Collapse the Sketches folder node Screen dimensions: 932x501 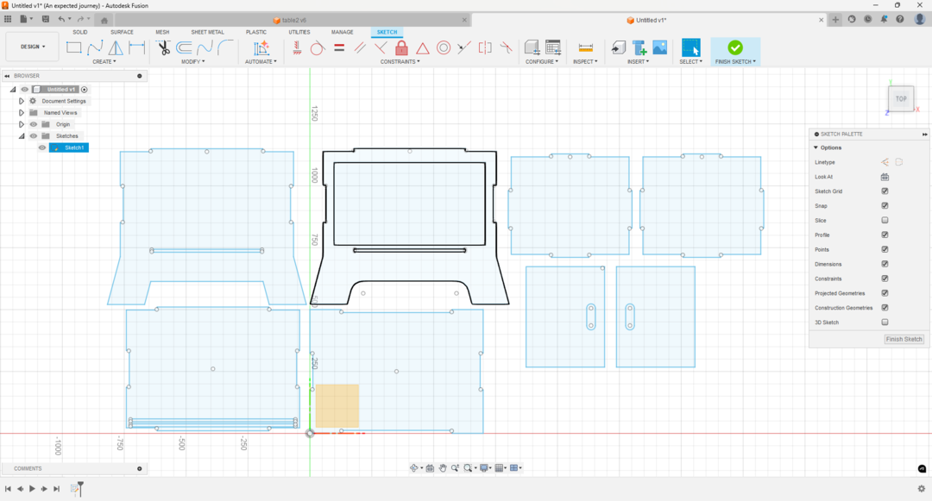(22, 136)
